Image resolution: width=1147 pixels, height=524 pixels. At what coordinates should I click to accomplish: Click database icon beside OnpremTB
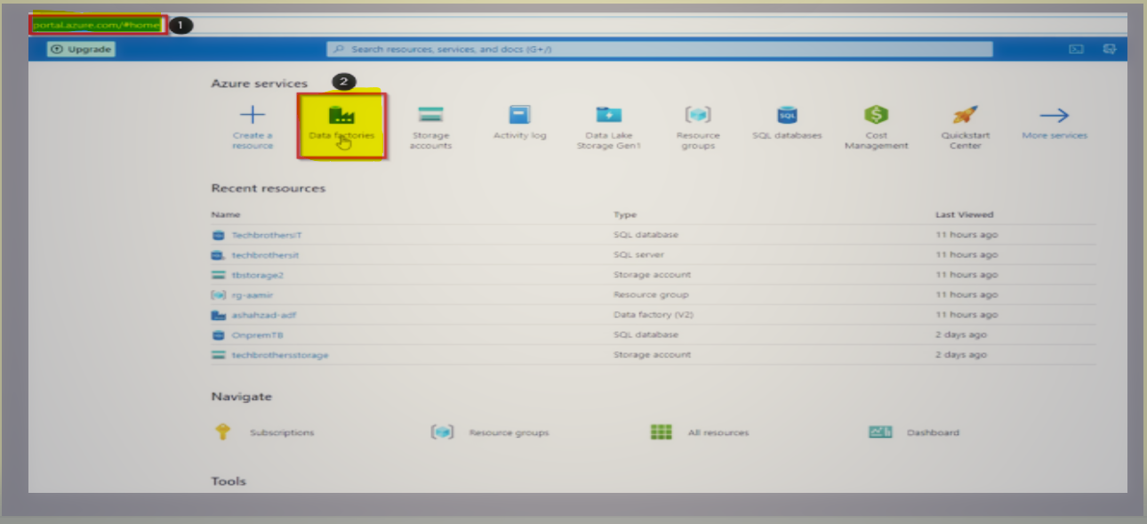[218, 335]
